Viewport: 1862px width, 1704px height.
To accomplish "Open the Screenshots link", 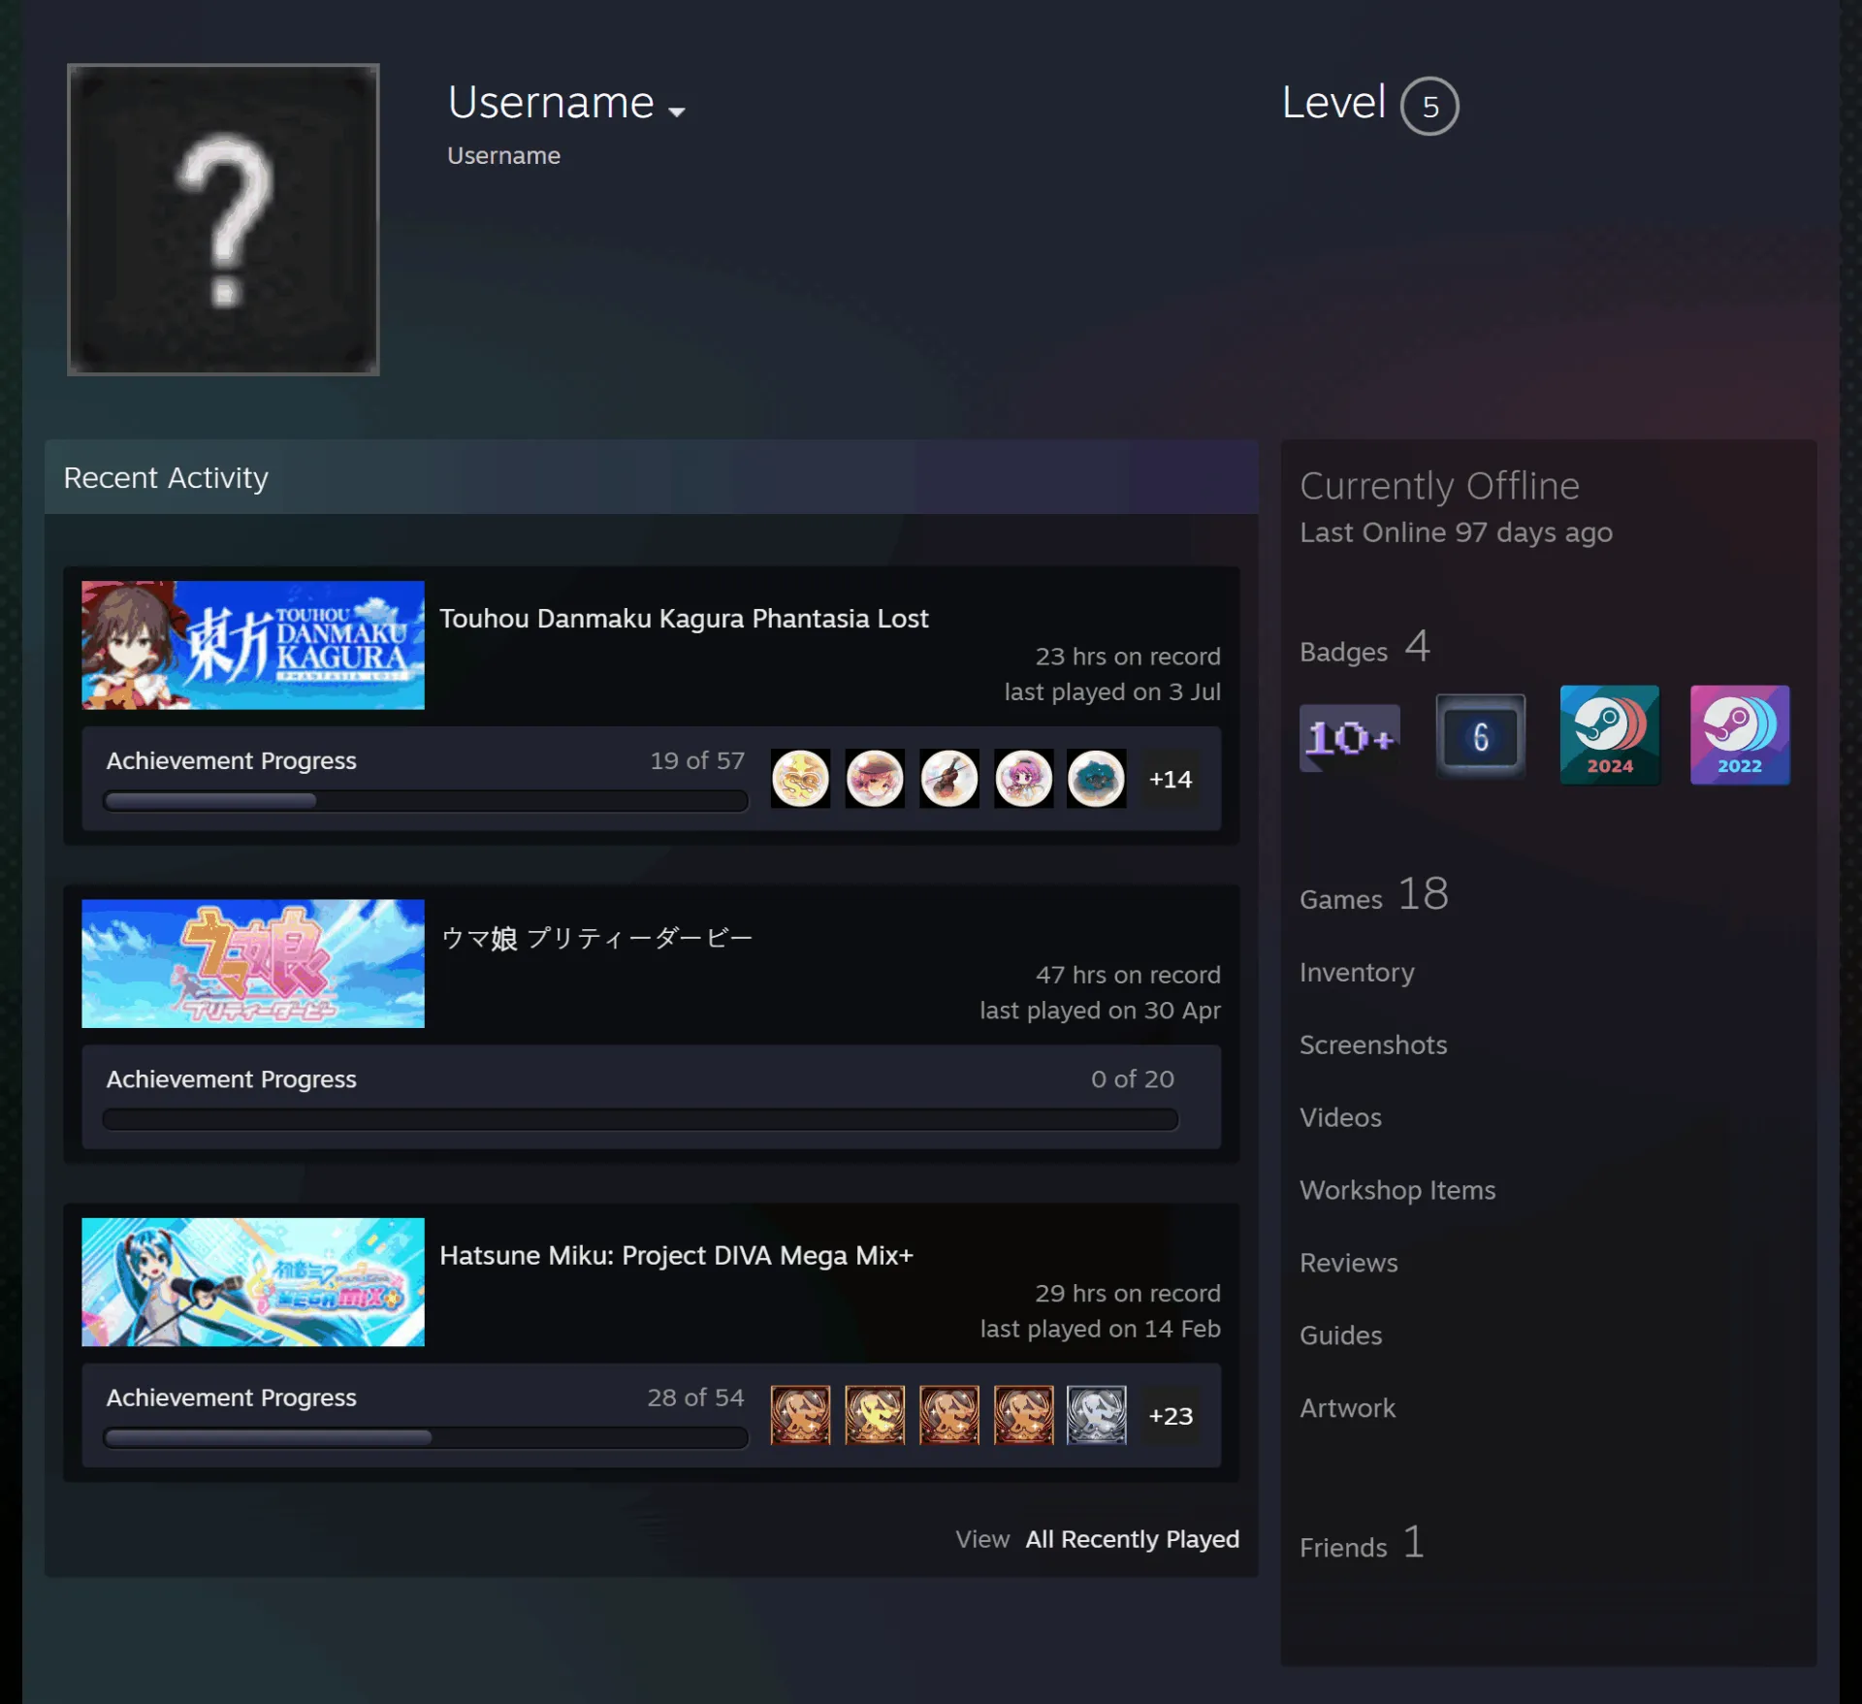I will 1373,1045.
